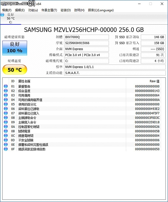This screenshot has height=202, width=168.
Task: Select the 總通電時間 attribute name
Action: click(x=26, y=136)
